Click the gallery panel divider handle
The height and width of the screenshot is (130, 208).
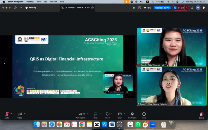[136, 67]
